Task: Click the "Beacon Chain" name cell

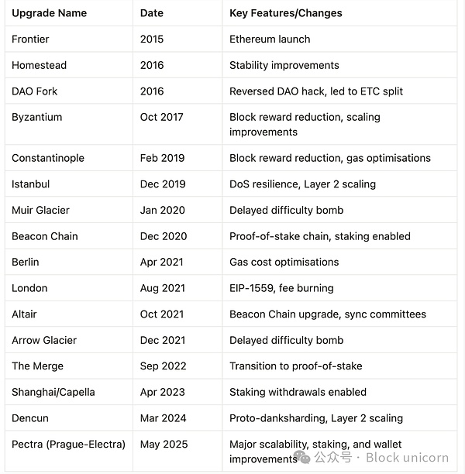Action: (44, 236)
